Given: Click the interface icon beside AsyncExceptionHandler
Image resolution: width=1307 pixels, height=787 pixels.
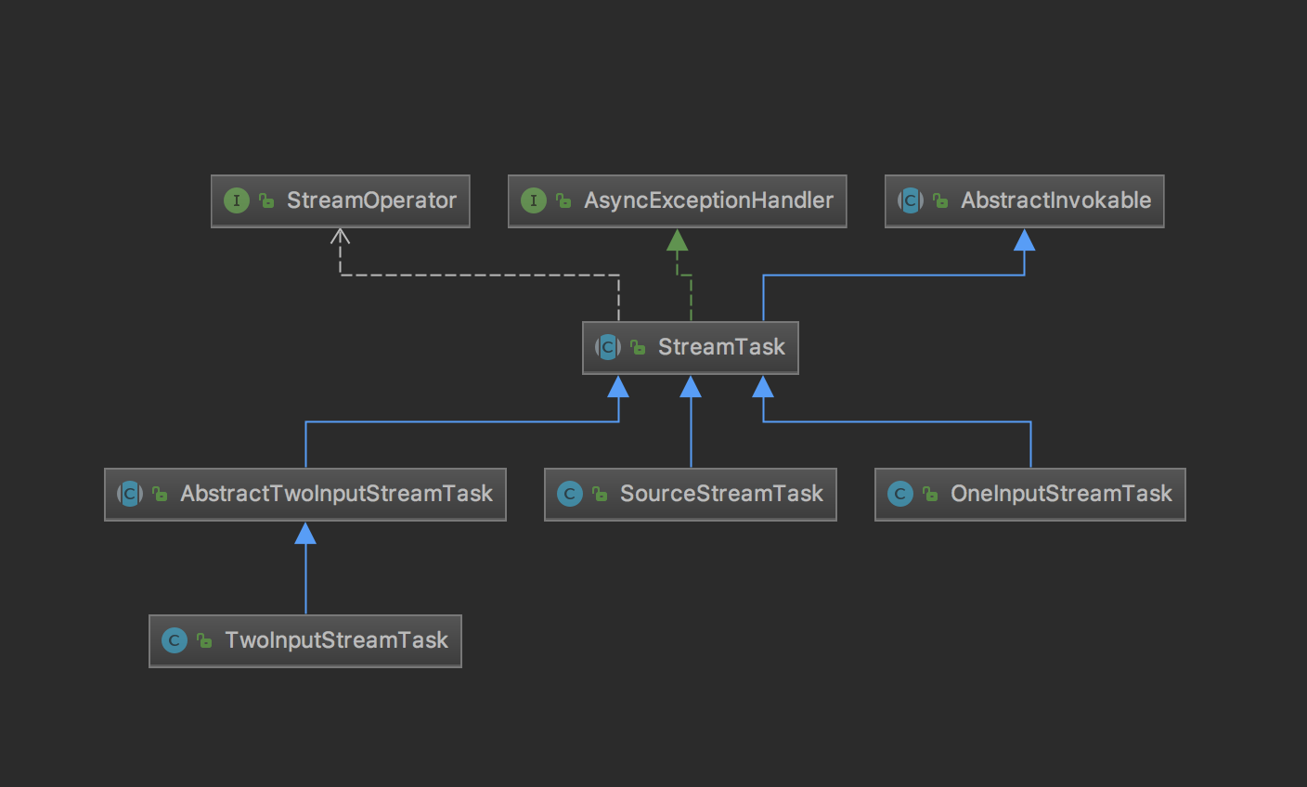Looking at the screenshot, I should pyautogui.click(x=534, y=200).
